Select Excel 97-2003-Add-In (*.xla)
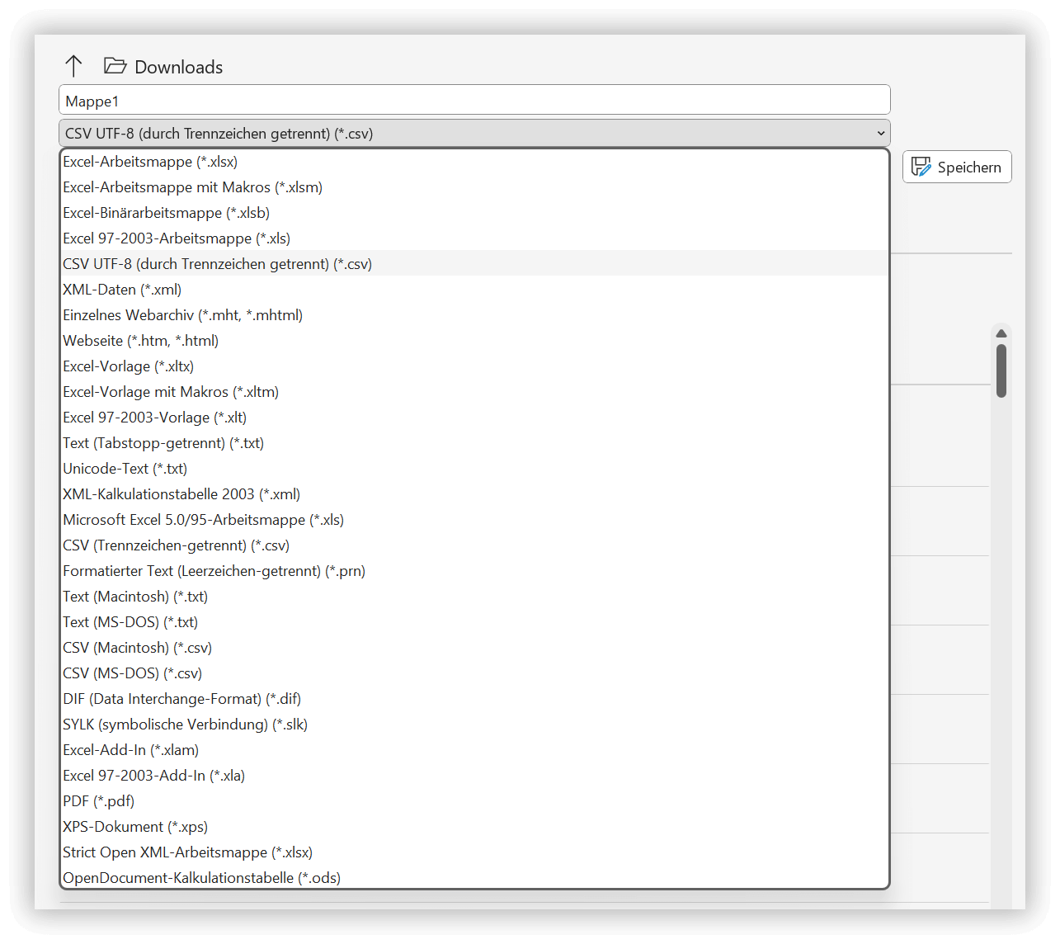1060x944 pixels. pyautogui.click(x=474, y=776)
